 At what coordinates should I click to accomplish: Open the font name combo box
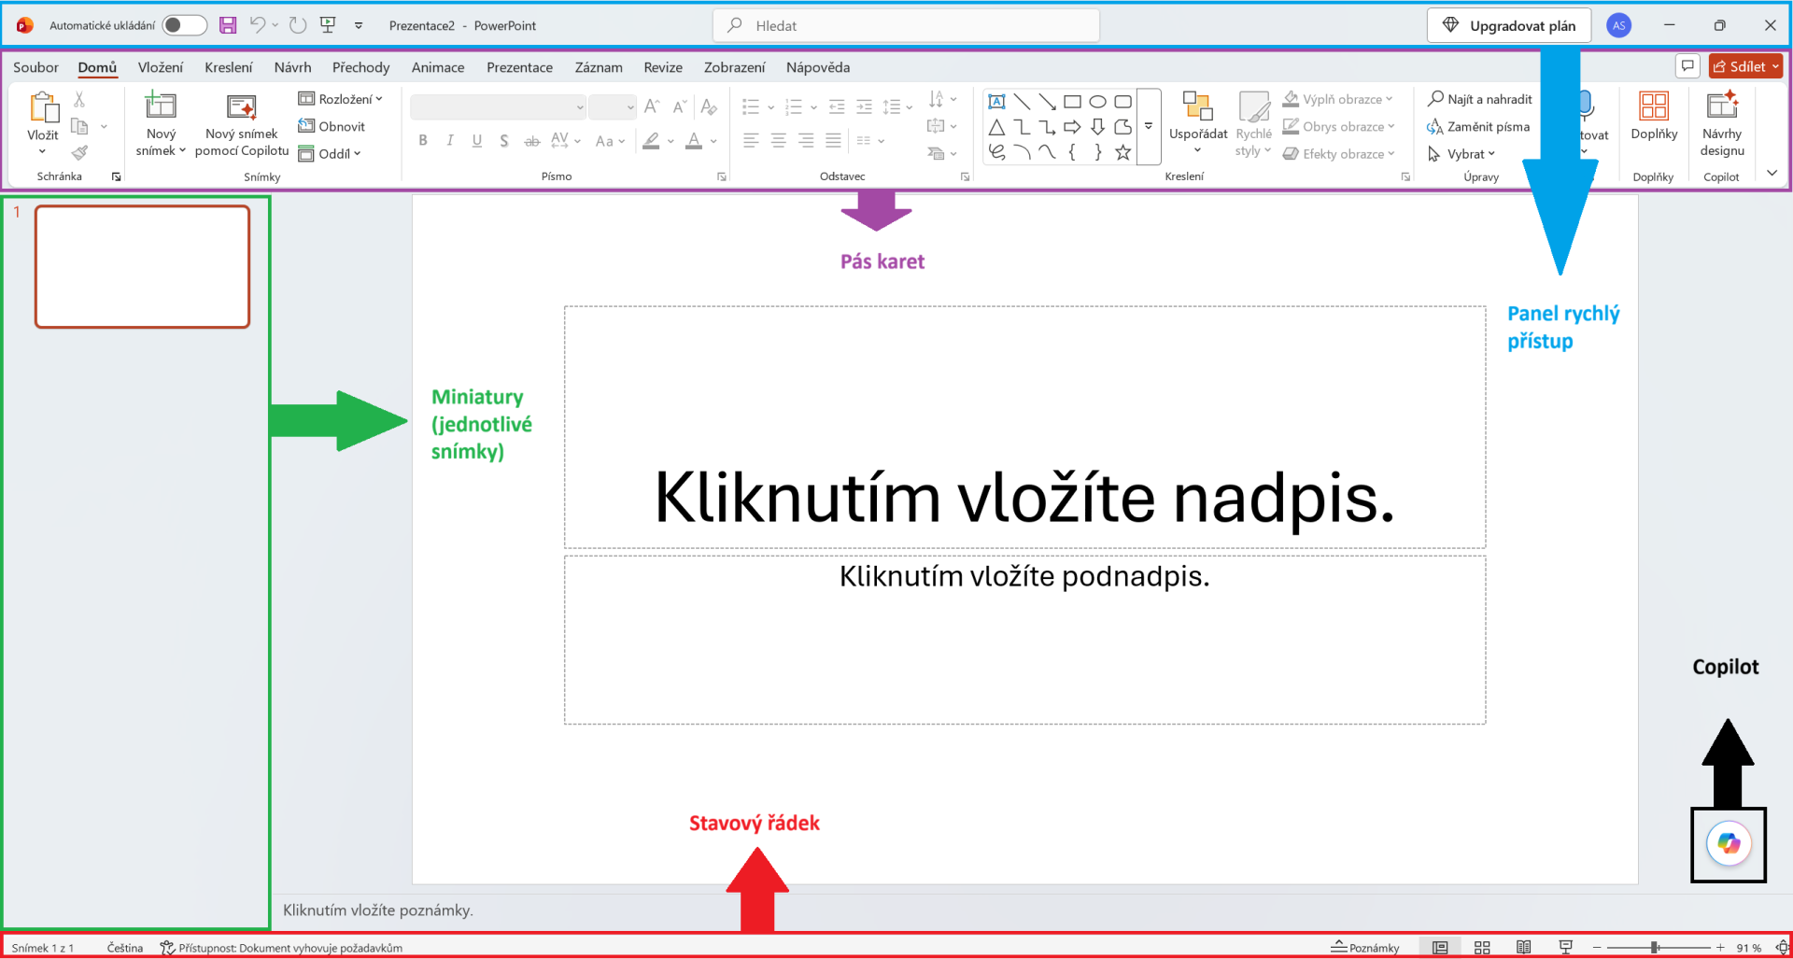pos(498,106)
